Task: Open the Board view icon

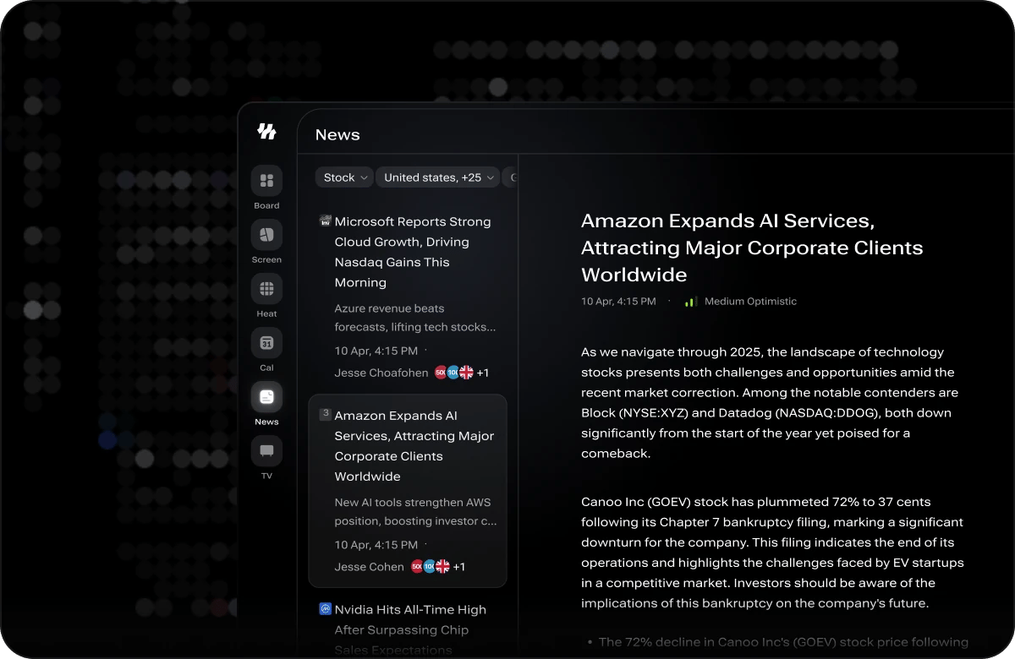Action: [x=266, y=180]
